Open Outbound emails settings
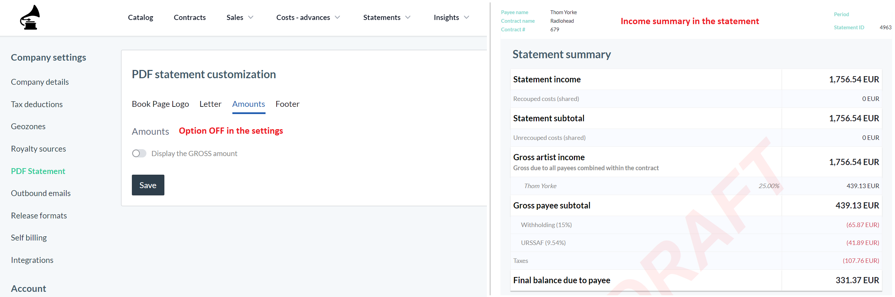Viewport: 895px width, 297px height. coord(41,193)
